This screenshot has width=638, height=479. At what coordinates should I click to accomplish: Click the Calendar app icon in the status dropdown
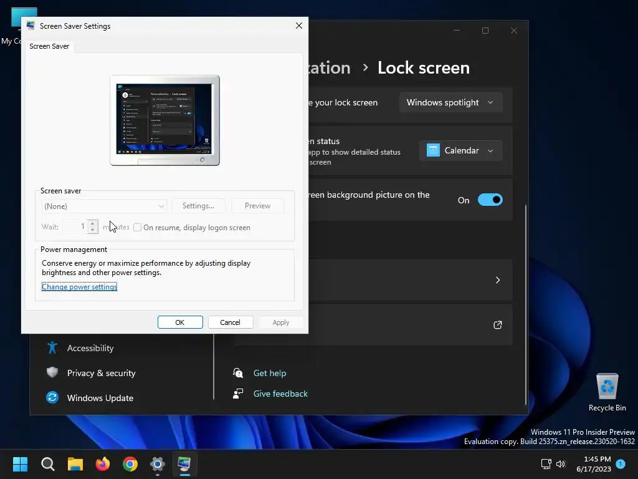pyautogui.click(x=433, y=150)
